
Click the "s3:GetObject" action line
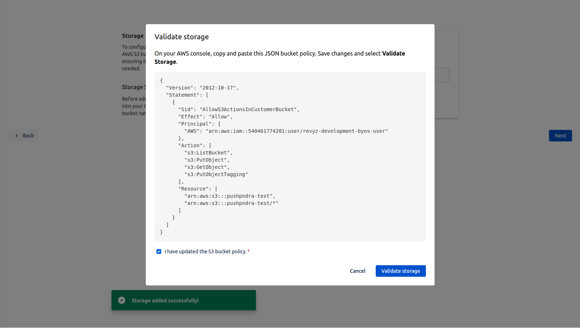[x=207, y=167]
